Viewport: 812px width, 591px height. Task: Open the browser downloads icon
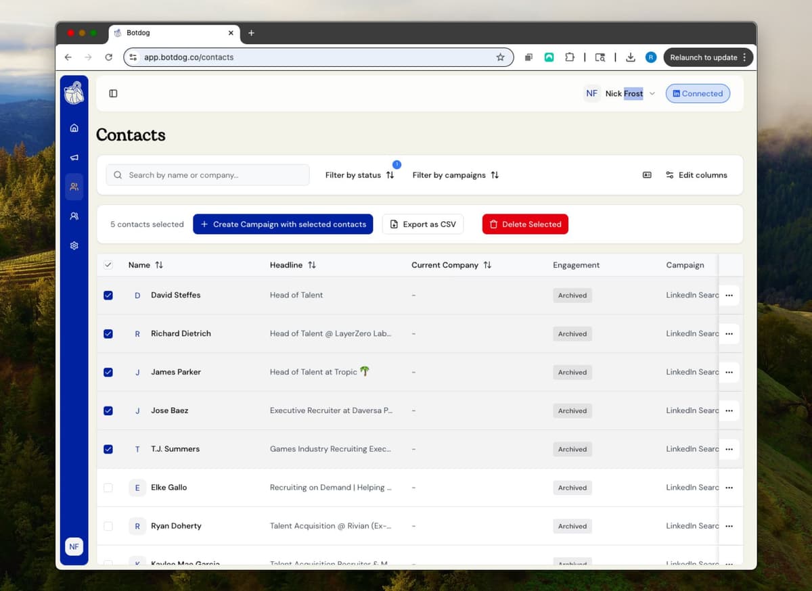(x=631, y=57)
